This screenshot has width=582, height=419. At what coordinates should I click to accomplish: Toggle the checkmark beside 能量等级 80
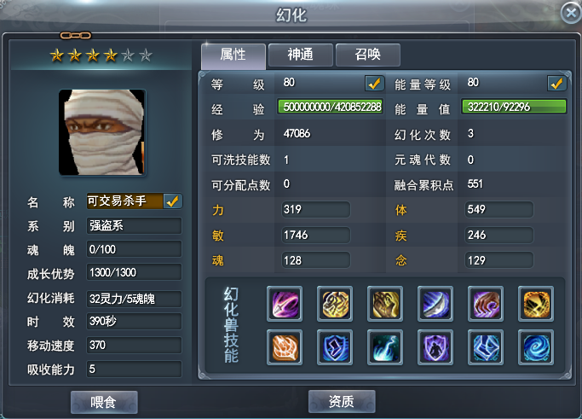(x=556, y=84)
